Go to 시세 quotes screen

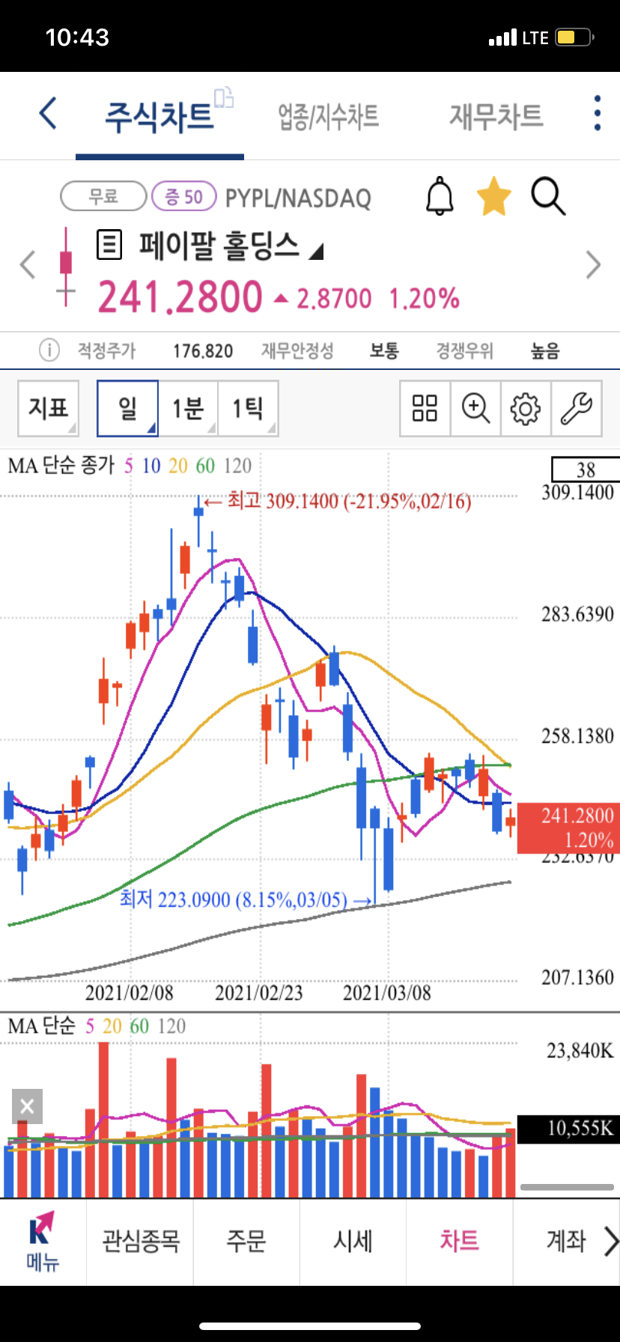coord(353,1242)
